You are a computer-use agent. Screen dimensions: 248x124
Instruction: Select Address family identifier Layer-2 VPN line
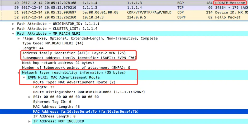pos(74,53)
